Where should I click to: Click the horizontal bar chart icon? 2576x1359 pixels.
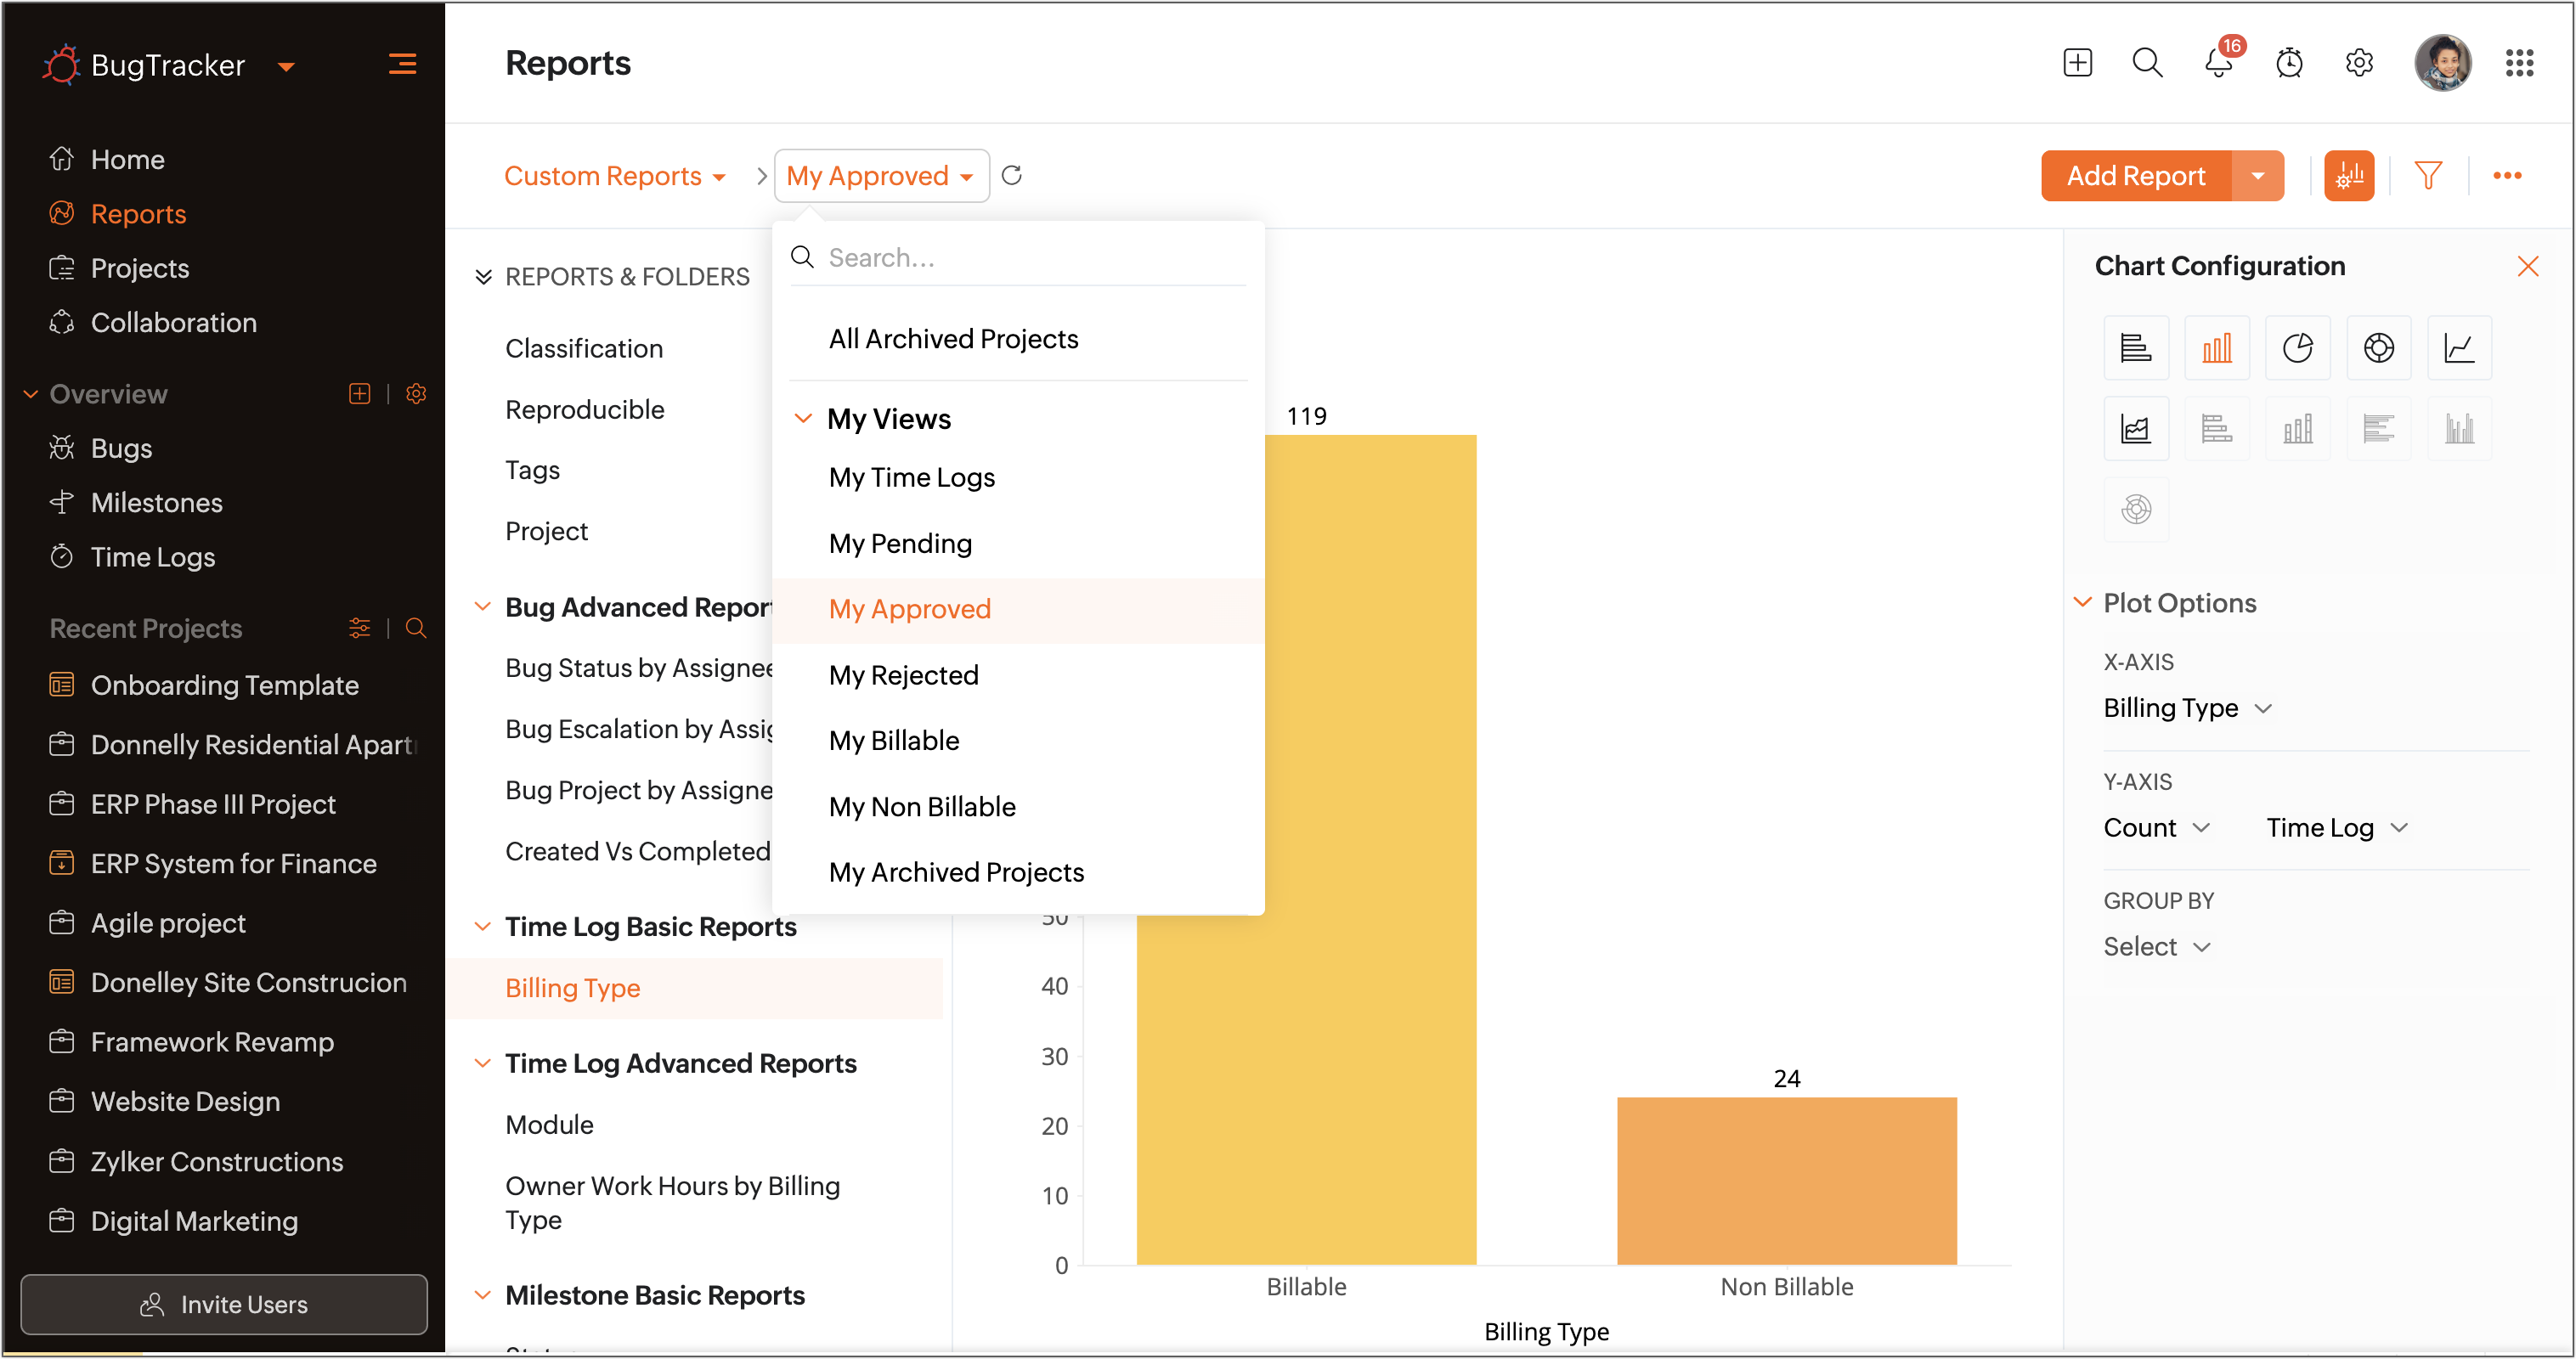(2135, 348)
